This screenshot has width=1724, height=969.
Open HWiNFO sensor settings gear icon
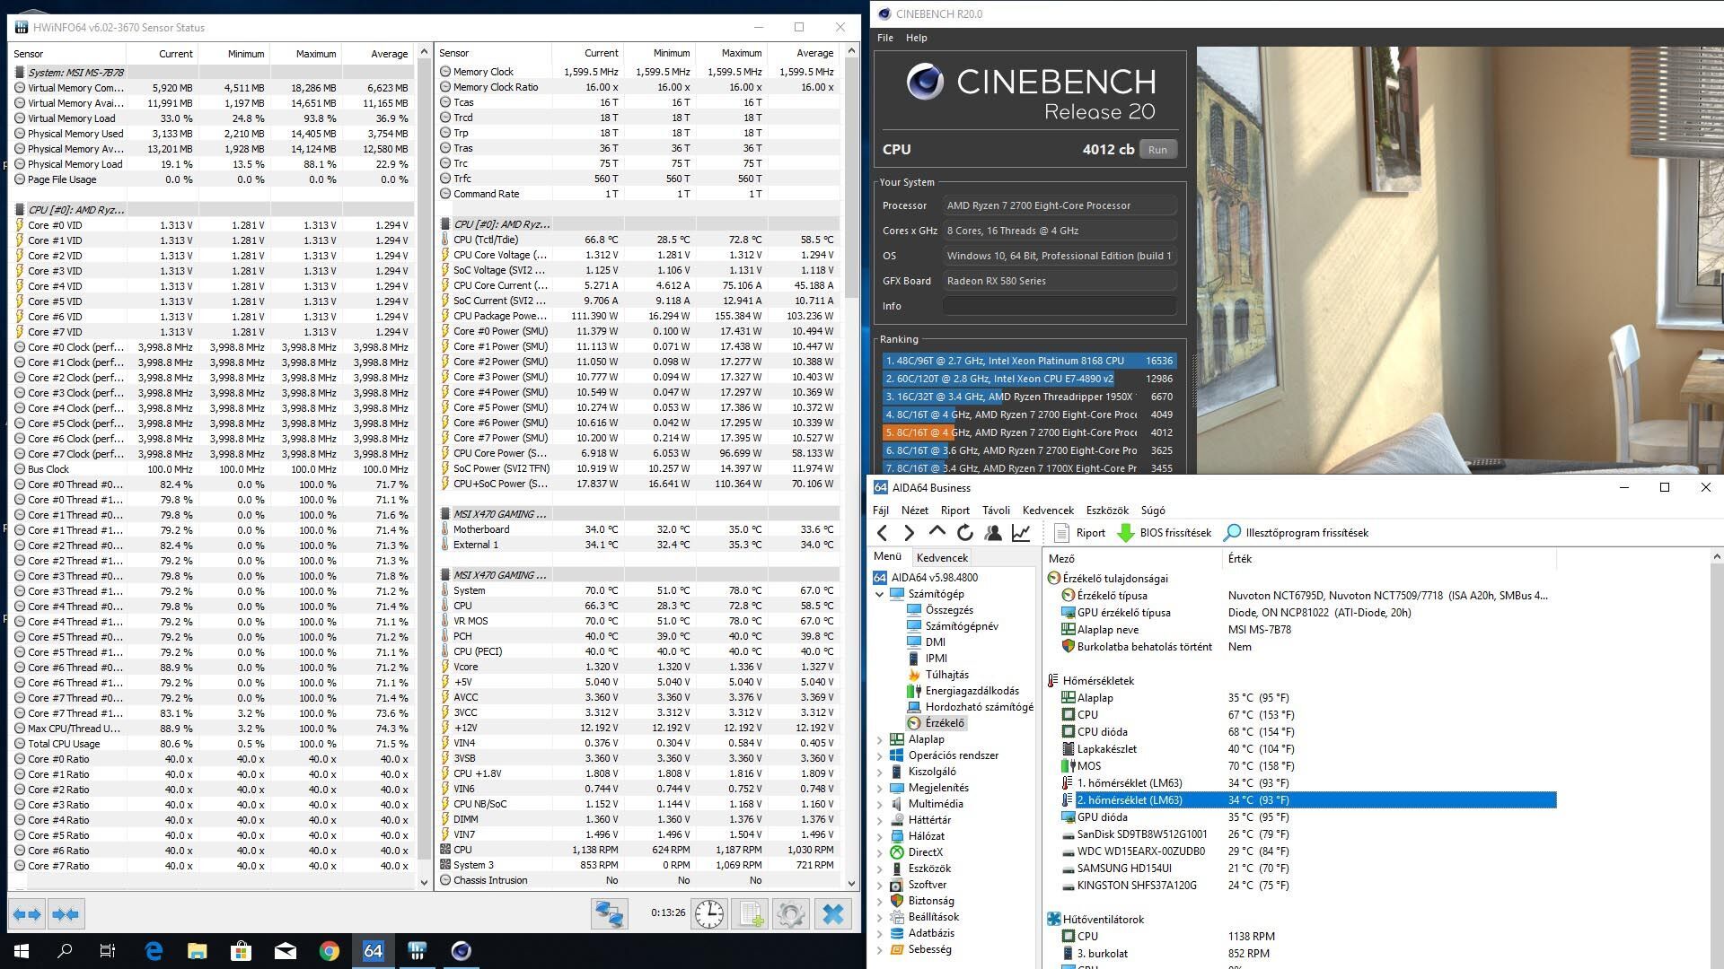pyautogui.click(x=791, y=914)
